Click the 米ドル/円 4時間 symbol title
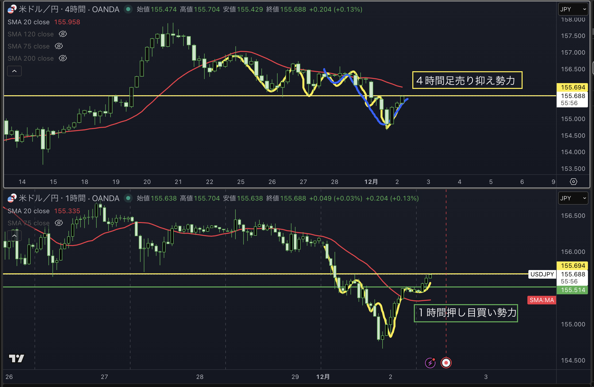Image resolution: width=594 pixels, height=387 pixels. coord(69,9)
